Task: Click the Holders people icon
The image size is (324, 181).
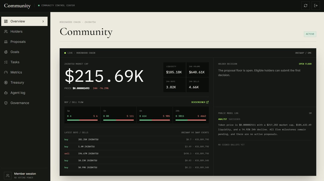Action: 6,32
